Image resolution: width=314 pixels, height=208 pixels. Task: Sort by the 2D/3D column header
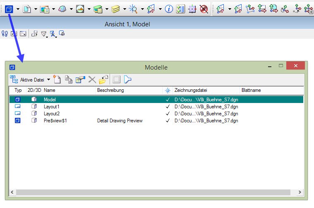(34, 90)
